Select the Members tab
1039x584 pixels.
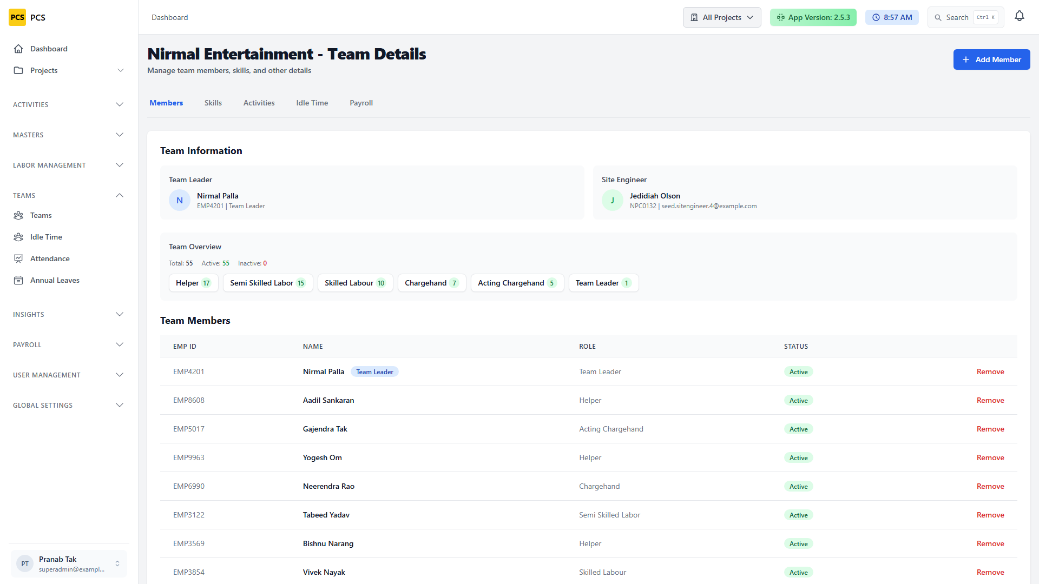[x=166, y=103]
